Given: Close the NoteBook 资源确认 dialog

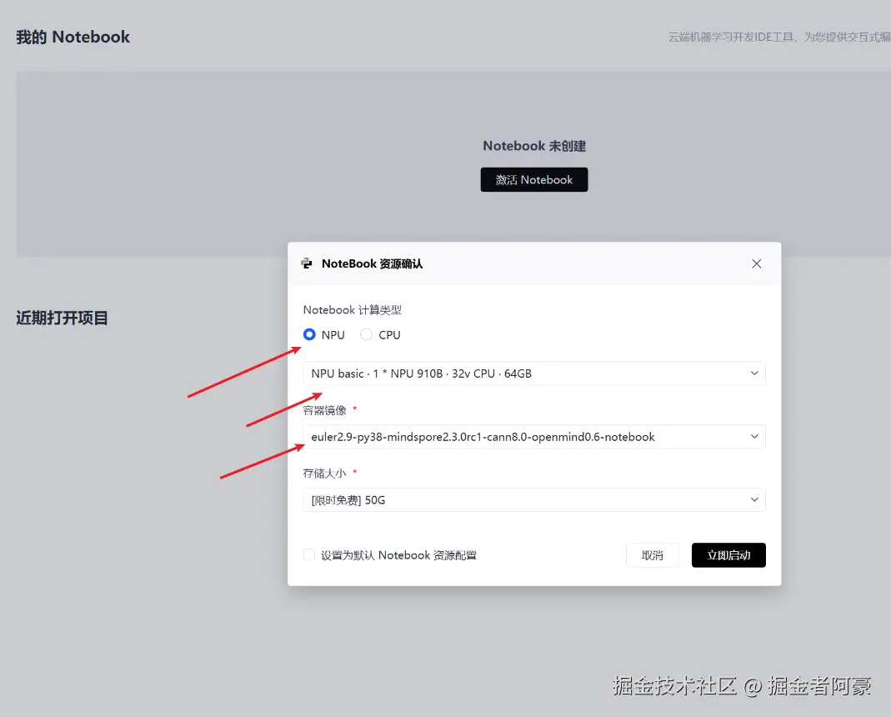Looking at the screenshot, I should tap(756, 263).
